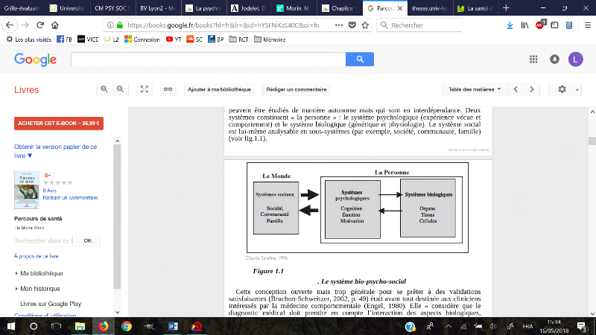Open a new browser tab
Screen dimensions: 596x335
tap(506, 8)
